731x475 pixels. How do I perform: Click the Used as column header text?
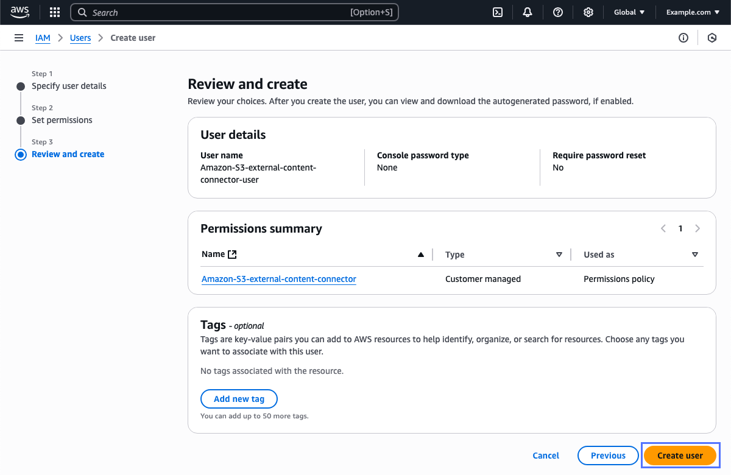[x=599, y=255]
